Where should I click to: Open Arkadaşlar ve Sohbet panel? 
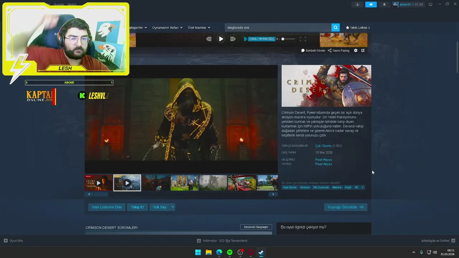438,241
